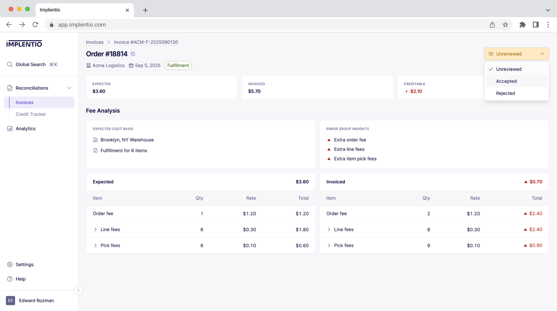Click the Help question mark icon
The image size is (557, 311).
pos(9,279)
